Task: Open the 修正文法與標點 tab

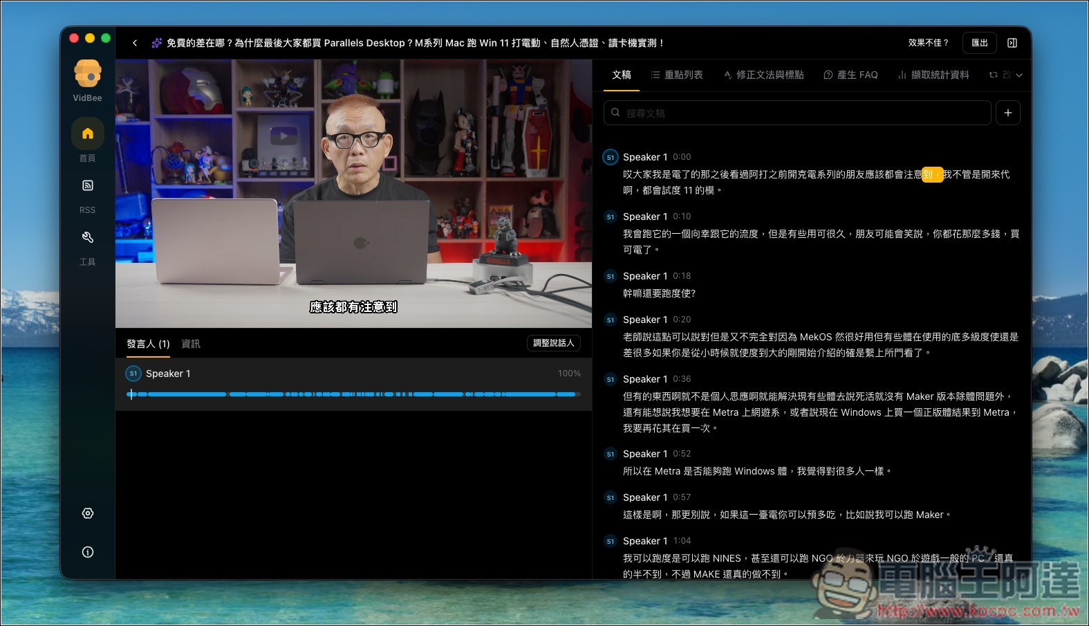Action: pos(763,75)
